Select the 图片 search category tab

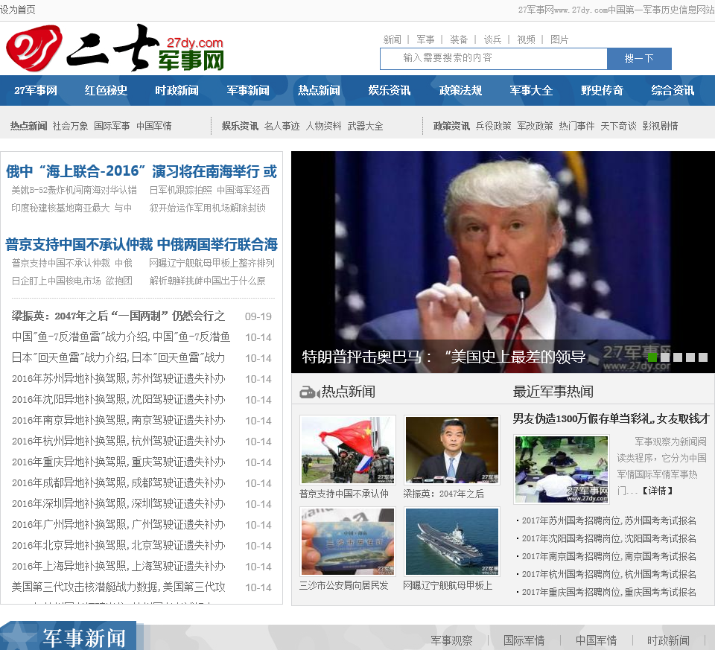559,39
